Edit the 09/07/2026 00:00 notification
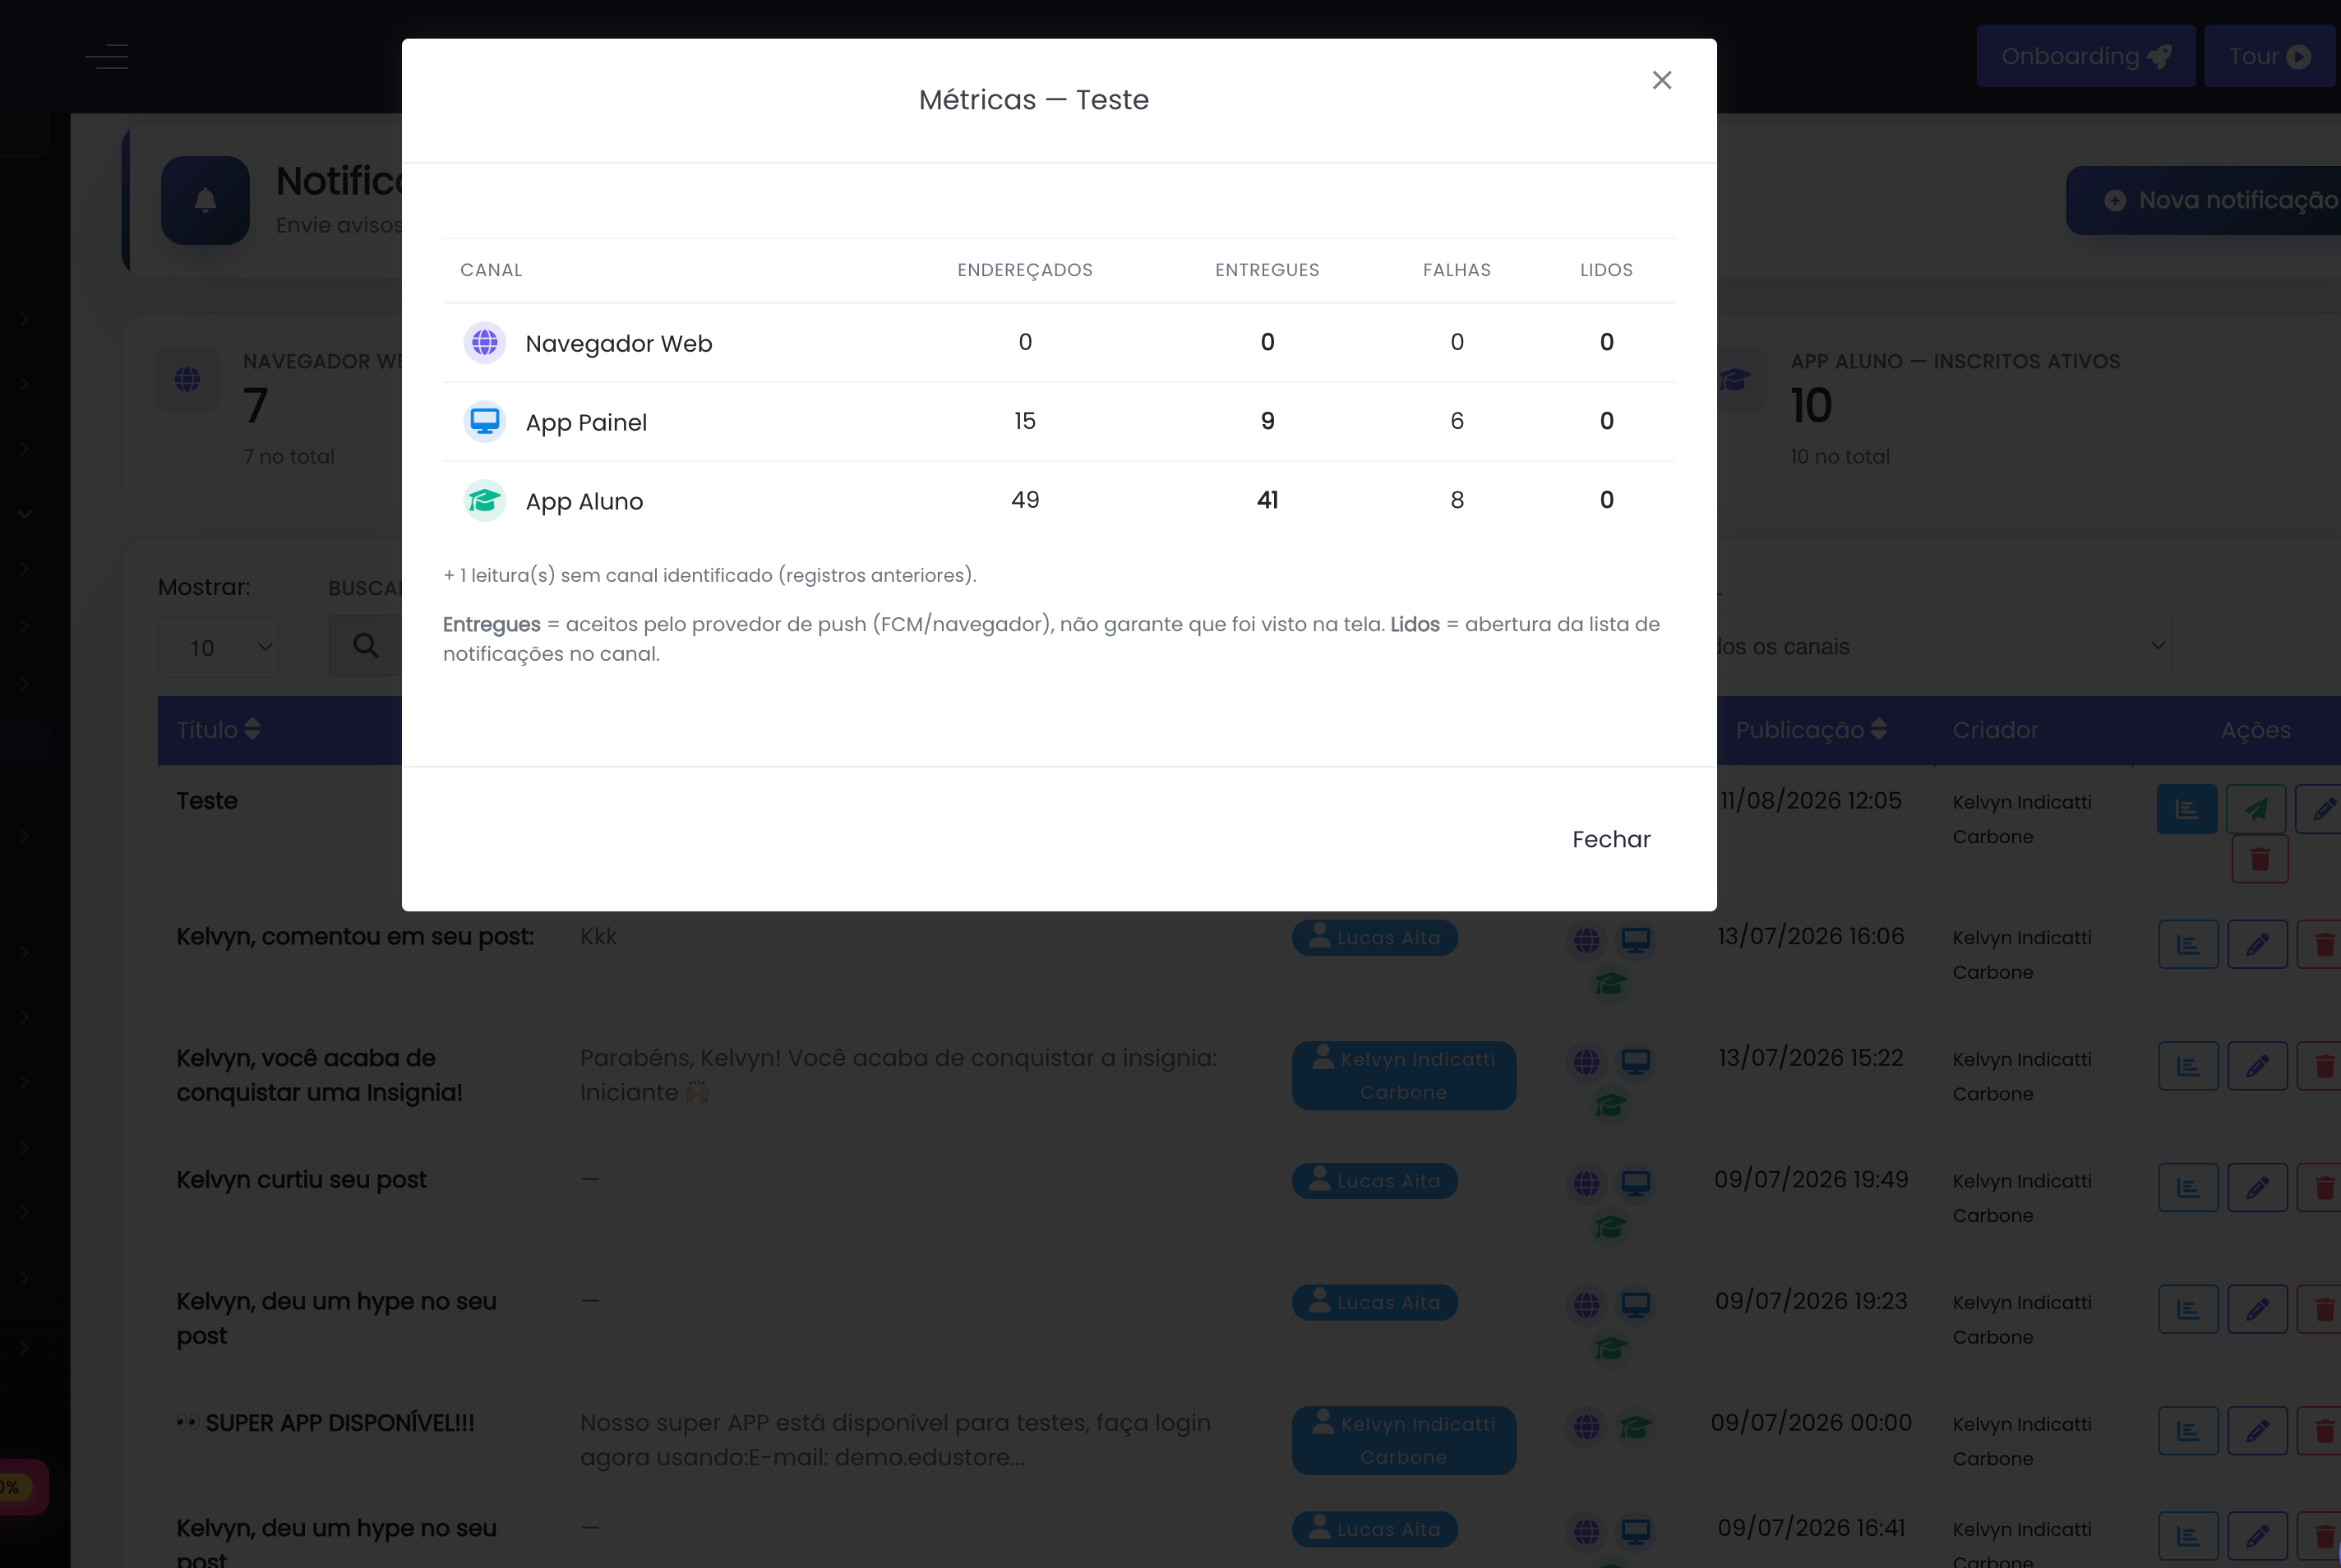Viewport: 2341px width, 1568px height. point(2257,1431)
